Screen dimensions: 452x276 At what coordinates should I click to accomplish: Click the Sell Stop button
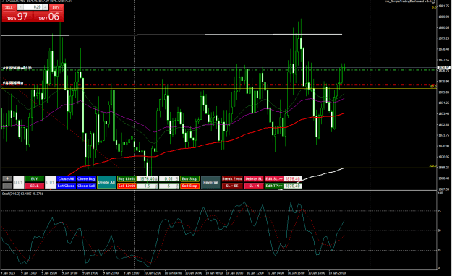[189, 186]
